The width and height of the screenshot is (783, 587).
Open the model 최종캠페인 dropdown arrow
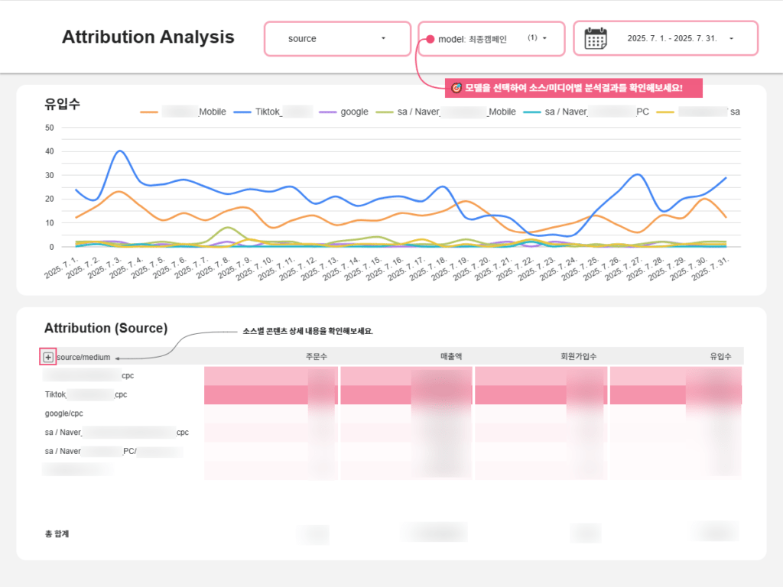pyautogui.click(x=544, y=38)
